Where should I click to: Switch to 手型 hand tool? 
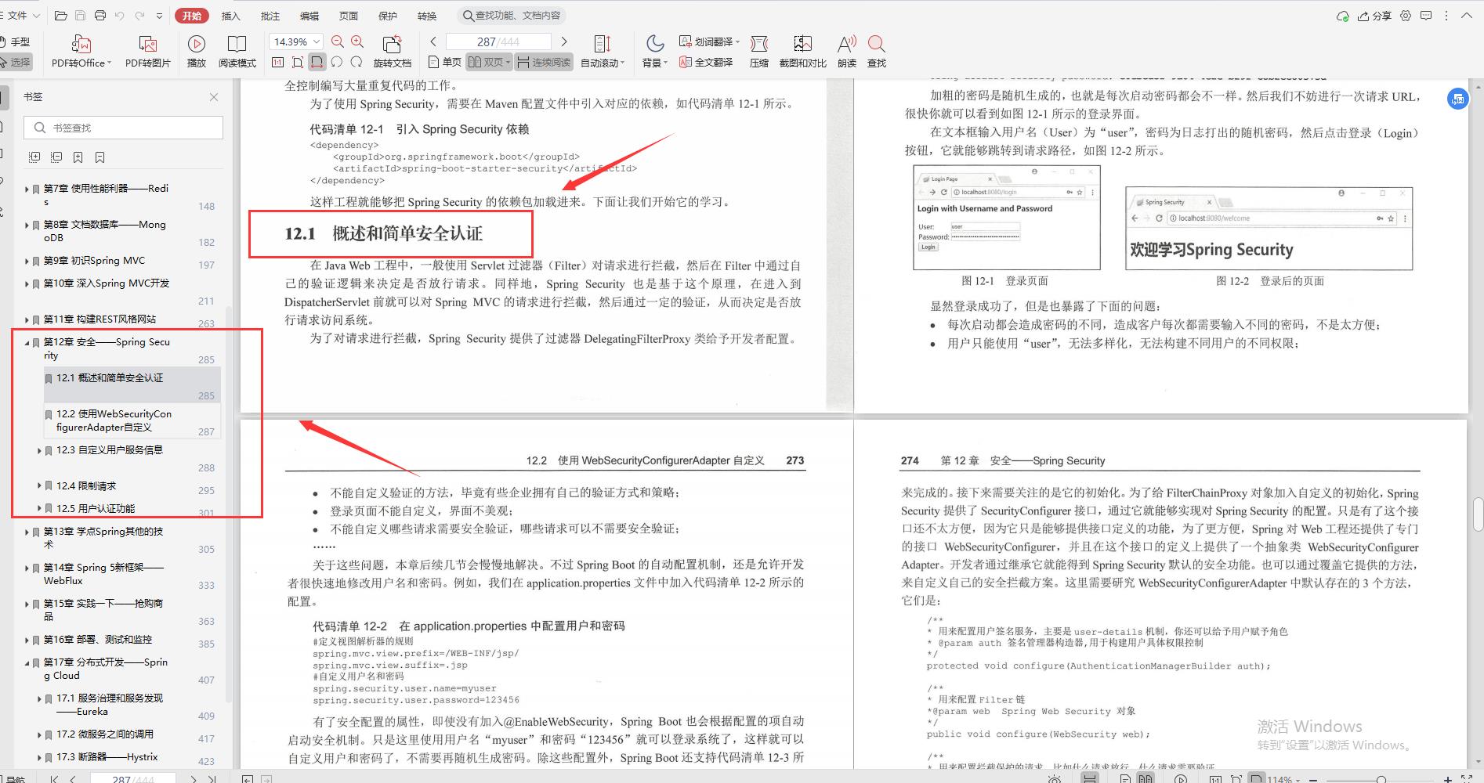tap(14, 41)
